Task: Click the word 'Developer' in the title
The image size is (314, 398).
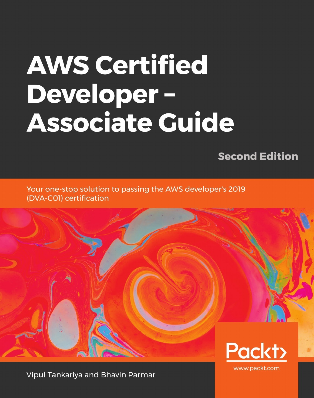Action: [92, 94]
